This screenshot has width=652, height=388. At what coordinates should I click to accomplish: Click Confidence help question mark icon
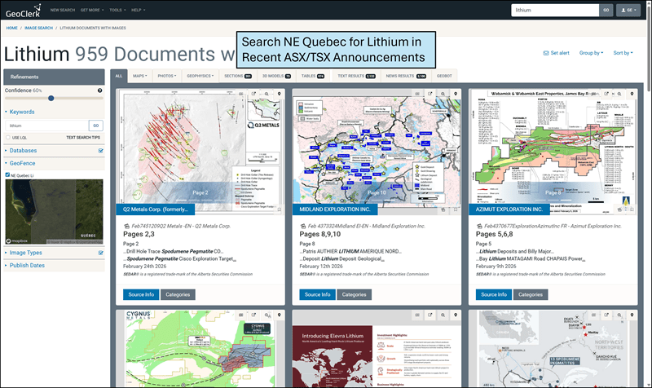coord(99,90)
